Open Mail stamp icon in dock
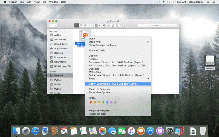The height and width of the screenshot is (137, 219). click(45, 131)
